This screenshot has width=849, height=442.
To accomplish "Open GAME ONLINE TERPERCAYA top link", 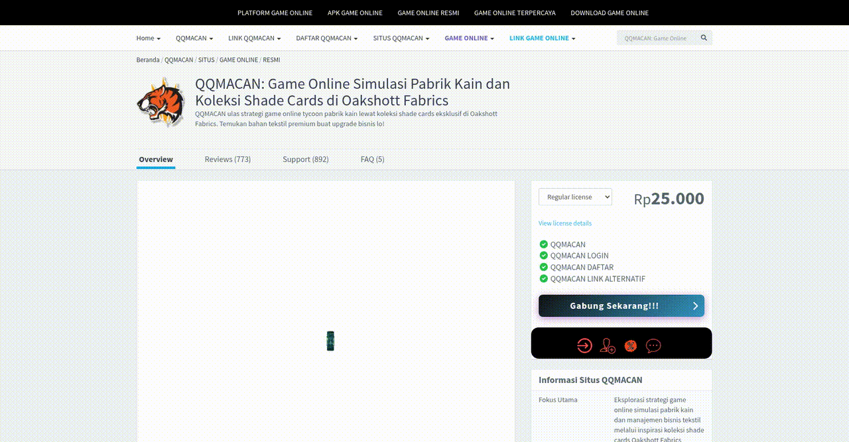I will [x=515, y=13].
